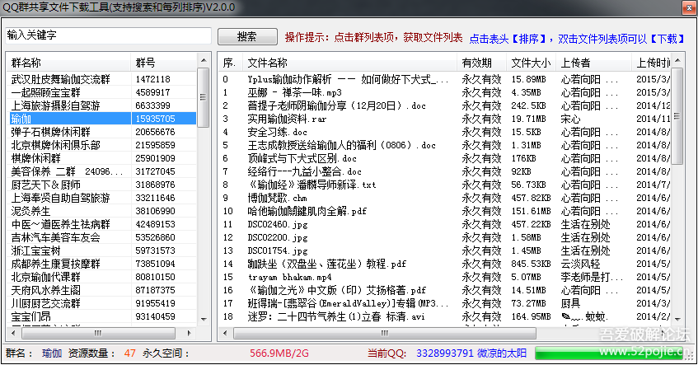
Task: Sort files by 文件大小 column header
Action: click(x=530, y=63)
